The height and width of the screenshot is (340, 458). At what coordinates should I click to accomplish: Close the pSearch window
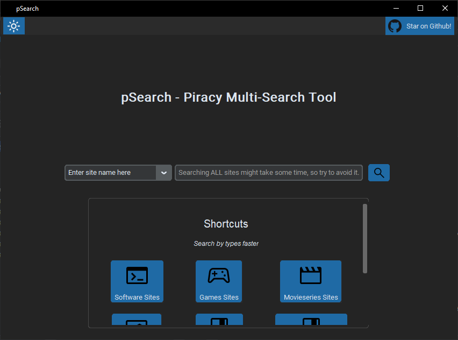tap(445, 8)
